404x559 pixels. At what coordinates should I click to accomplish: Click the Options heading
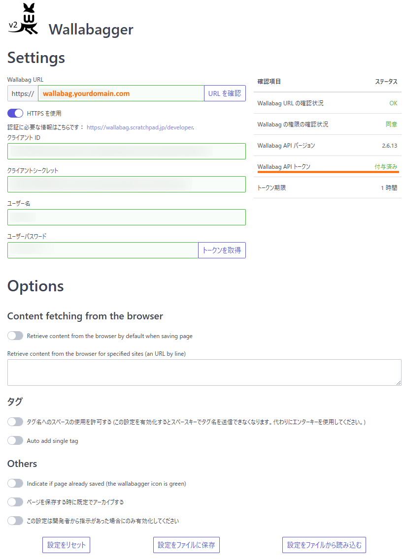35,286
